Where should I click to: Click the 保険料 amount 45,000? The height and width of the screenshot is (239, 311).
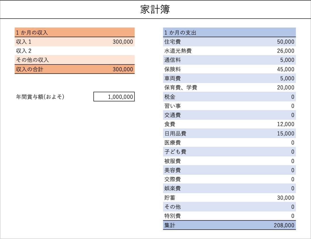click(286, 69)
